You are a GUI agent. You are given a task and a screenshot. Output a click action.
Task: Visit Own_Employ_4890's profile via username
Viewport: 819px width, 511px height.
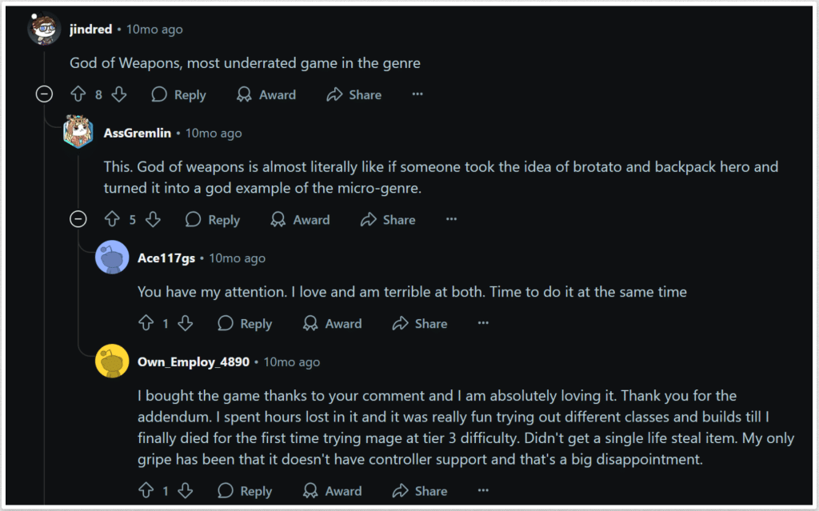tap(194, 362)
